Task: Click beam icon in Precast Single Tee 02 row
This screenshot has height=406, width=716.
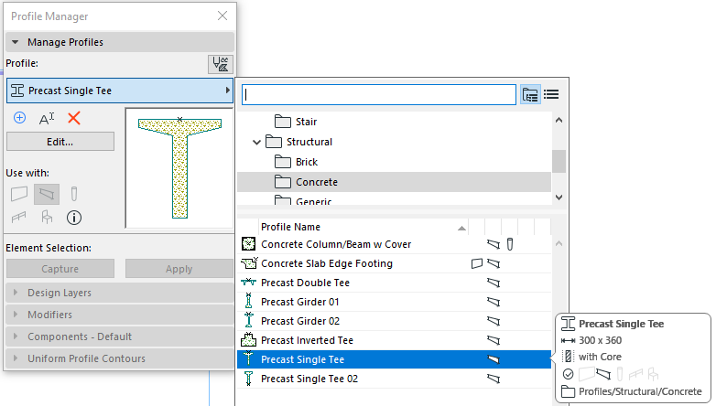Action: (494, 379)
